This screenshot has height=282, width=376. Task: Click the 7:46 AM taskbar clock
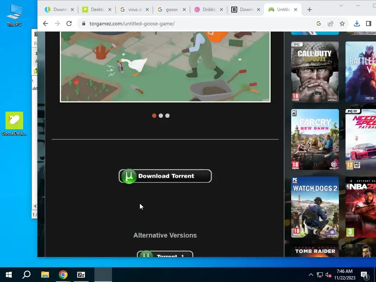(344, 275)
